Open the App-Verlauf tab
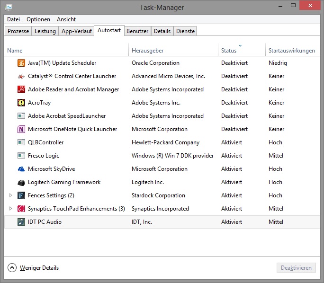Image resolution: width=324 pixels, height=283 pixels. pos(76,31)
